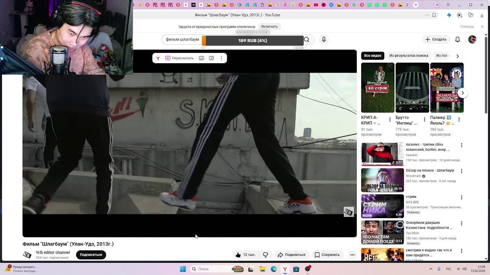The height and width of the screenshot is (275, 490).
Task: Open the "пазнякс - тряпки" video thumbnail
Action: [382, 154]
